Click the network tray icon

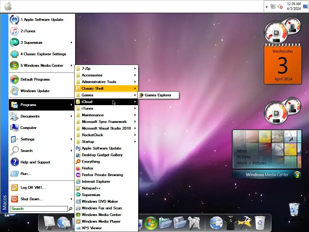(273, 7)
